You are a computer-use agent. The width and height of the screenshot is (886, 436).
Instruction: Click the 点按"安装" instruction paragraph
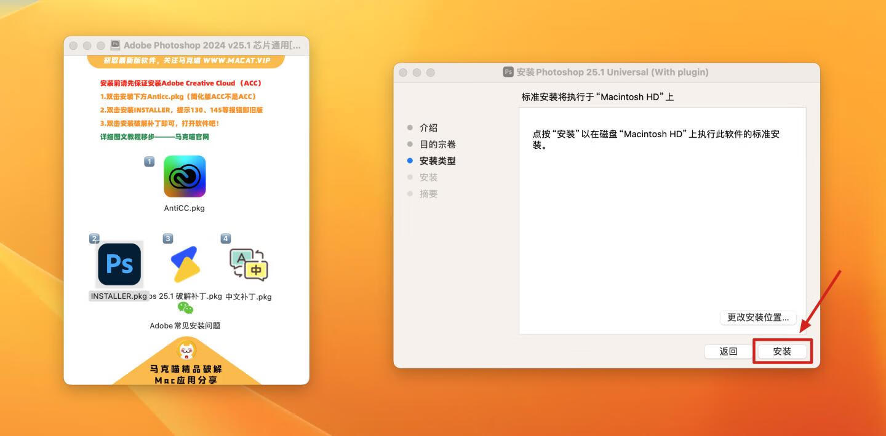tap(656, 140)
